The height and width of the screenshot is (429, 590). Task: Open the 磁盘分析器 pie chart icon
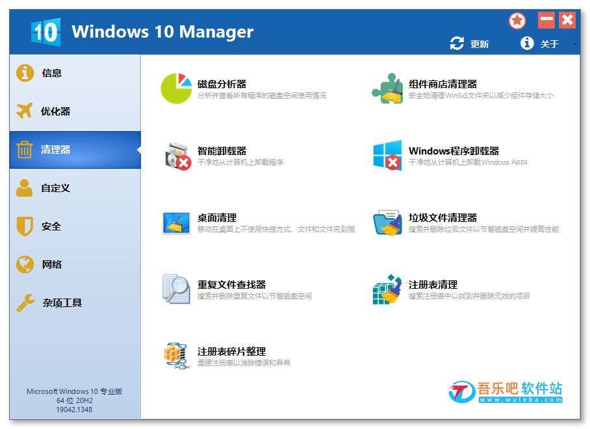176,88
